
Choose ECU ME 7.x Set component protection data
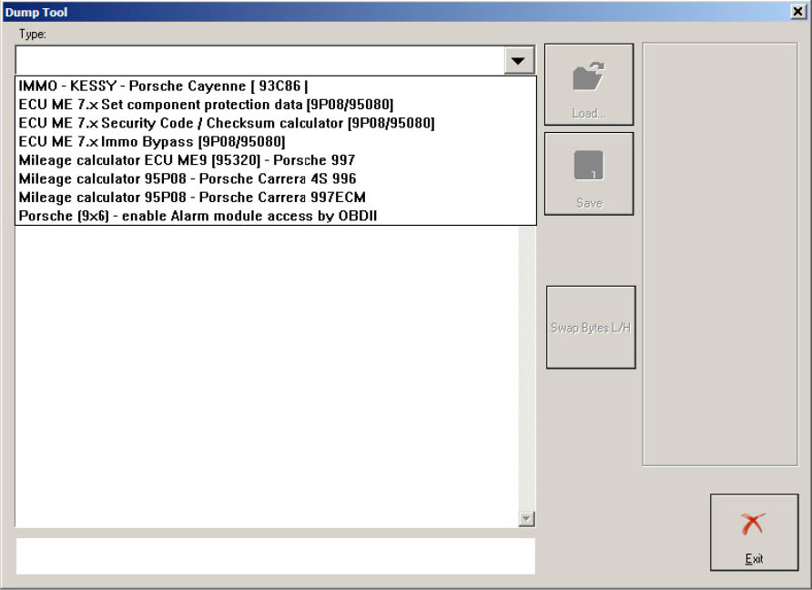[x=206, y=105]
